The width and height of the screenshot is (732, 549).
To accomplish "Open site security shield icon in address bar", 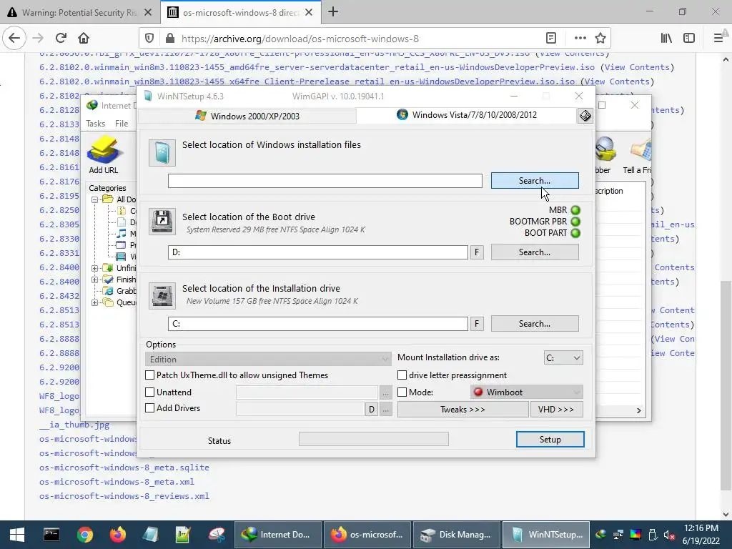I will tap(149, 39).
